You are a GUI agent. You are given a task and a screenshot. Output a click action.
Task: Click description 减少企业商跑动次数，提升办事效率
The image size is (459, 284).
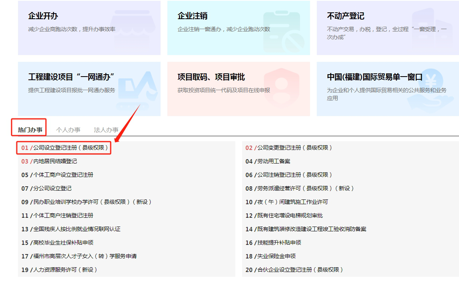pyautogui.click(x=72, y=29)
